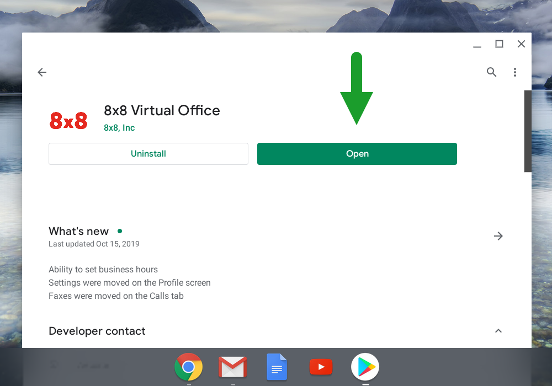The height and width of the screenshot is (386, 552).
Task: Click 'Settings were moved on the Profile screen'
Action: (130, 283)
